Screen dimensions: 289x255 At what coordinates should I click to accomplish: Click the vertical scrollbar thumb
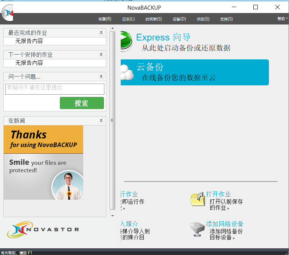click(x=112, y=120)
